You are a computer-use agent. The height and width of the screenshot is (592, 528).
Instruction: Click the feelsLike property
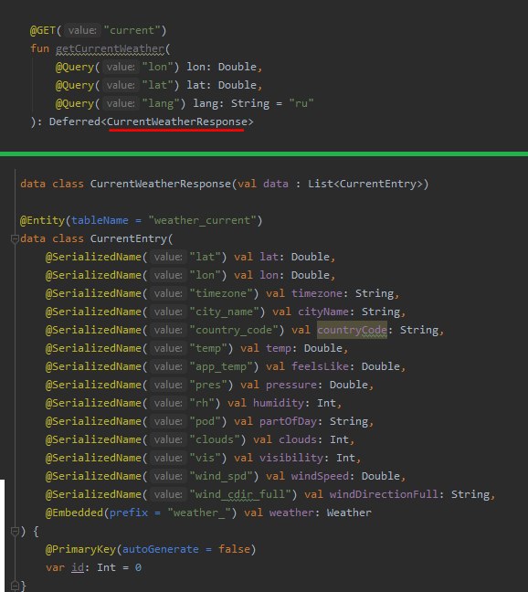click(x=320, y=366)
